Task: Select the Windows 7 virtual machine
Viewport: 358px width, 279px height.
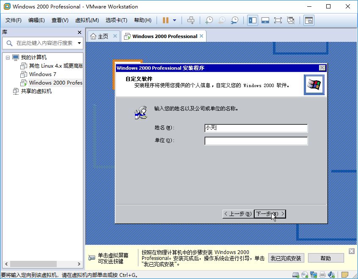Action: click(43, 74)
